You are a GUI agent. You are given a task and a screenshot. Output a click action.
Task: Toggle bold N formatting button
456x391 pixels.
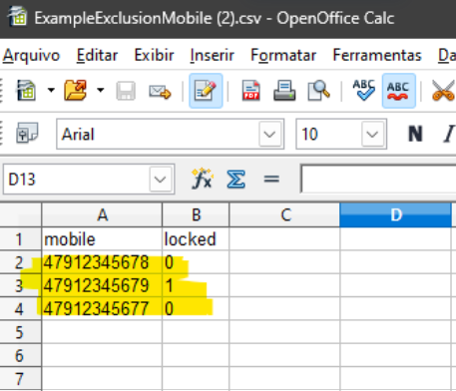(x=415, y=134)
